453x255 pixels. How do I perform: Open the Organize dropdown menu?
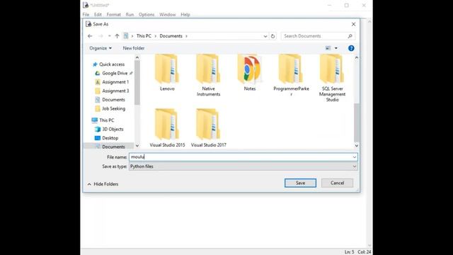coord(101,48)
